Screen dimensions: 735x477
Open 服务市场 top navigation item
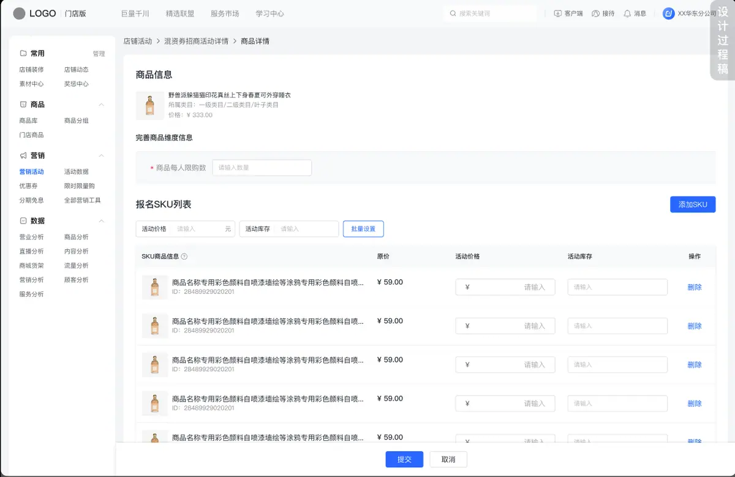coord(225,13)
